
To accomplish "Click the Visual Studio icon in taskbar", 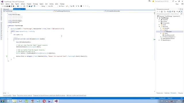I will point(56,101).
